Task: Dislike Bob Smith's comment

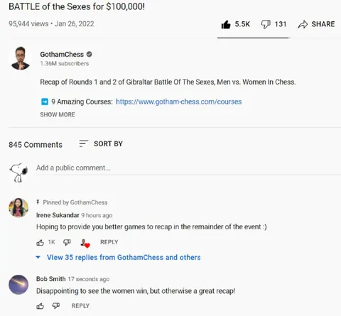Action: [x=56, y=306]
